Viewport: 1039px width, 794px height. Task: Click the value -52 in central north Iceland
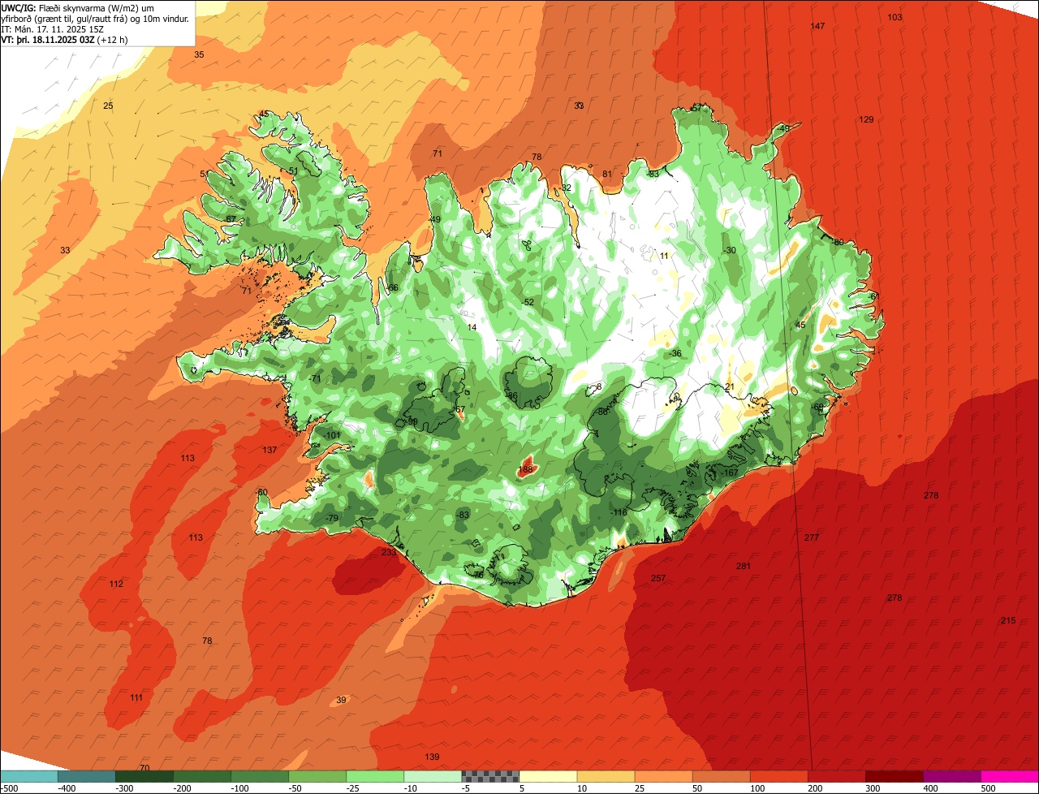click(x=528, y=302)
